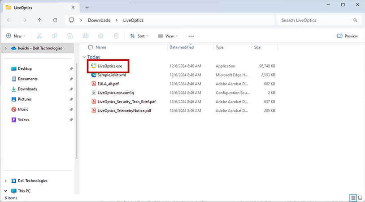Click Downloads in the address breadcrumb
The height and width of the screenshot is (202, 365).
[100, 20]
